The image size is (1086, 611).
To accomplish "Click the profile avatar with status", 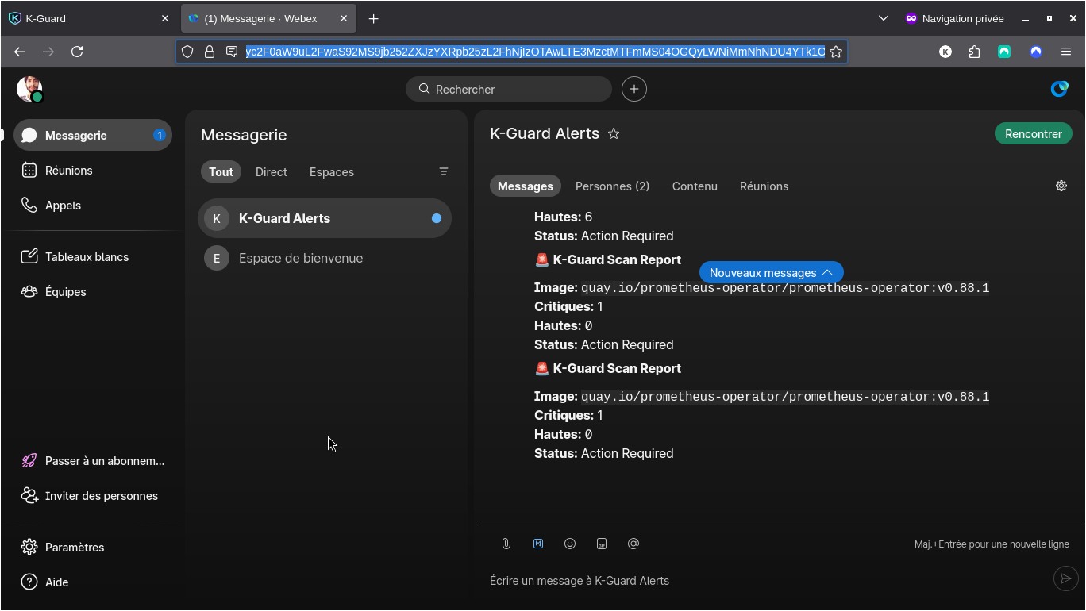I will (x=29, y=89).
